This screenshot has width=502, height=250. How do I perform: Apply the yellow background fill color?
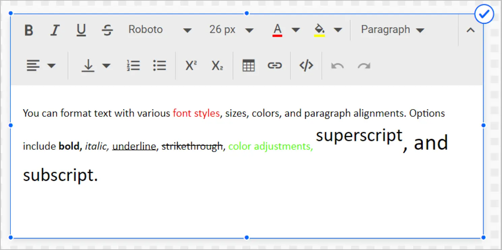pos(319,30)
